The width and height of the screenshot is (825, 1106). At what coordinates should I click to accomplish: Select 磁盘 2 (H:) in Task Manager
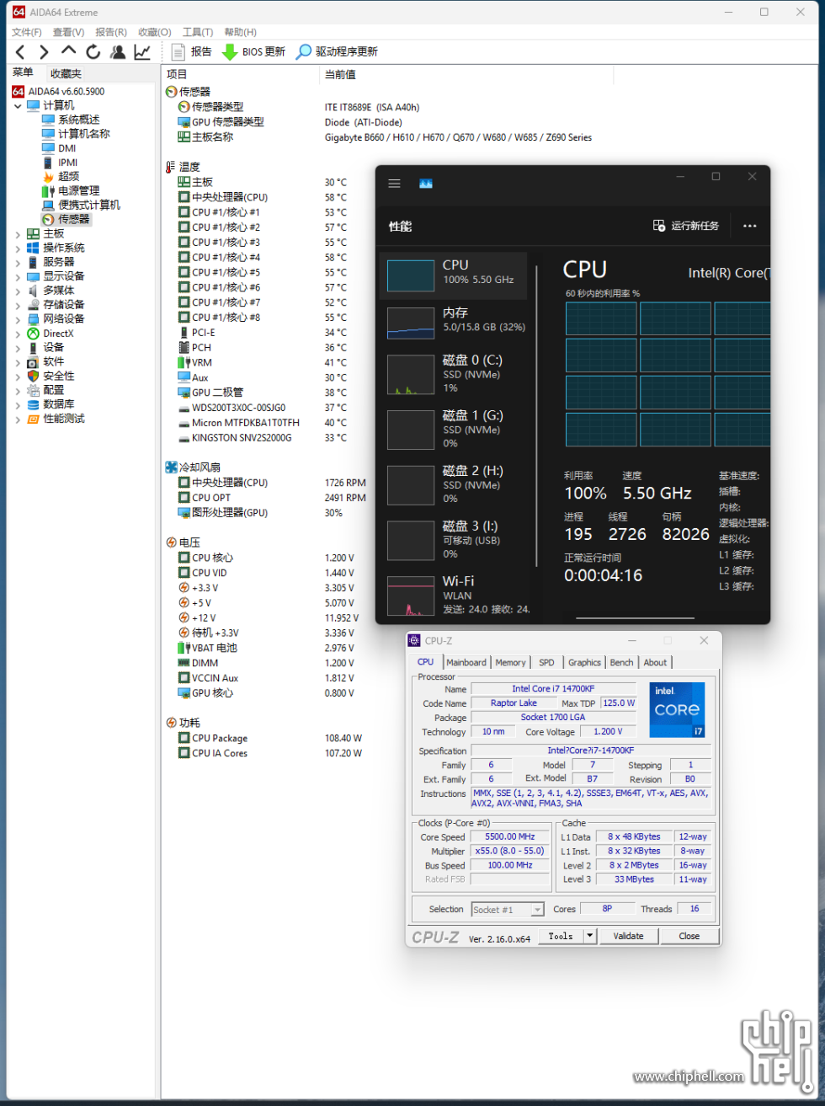pos(453,484)
